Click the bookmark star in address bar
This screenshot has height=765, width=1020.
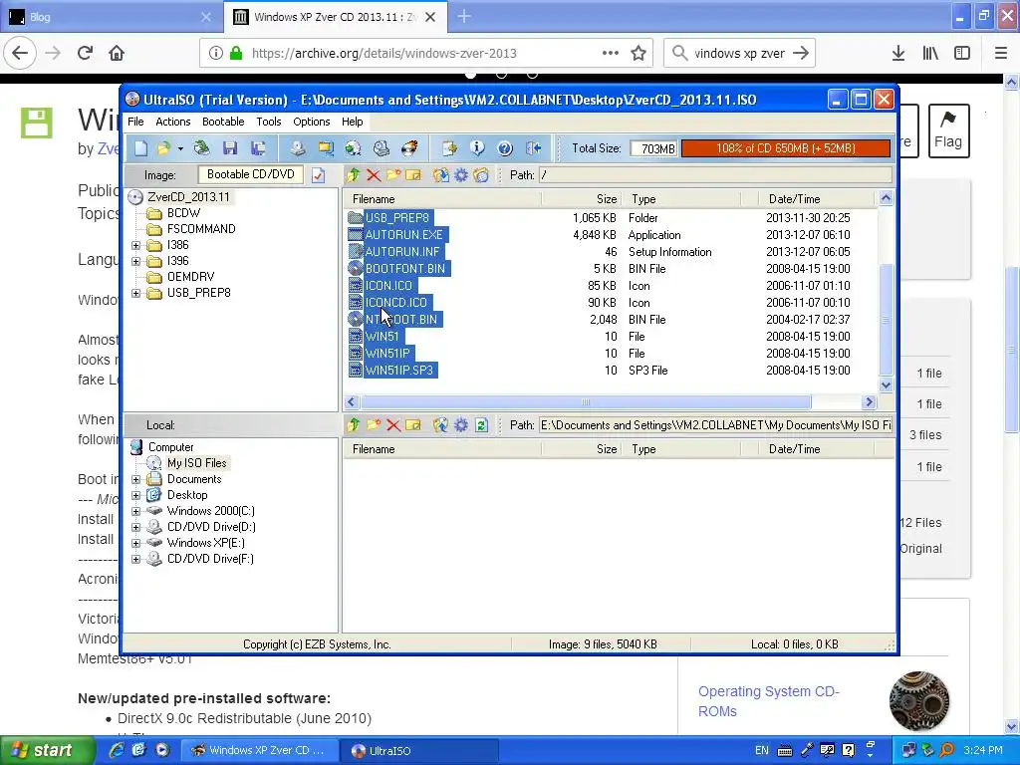(x=638, y=54)
